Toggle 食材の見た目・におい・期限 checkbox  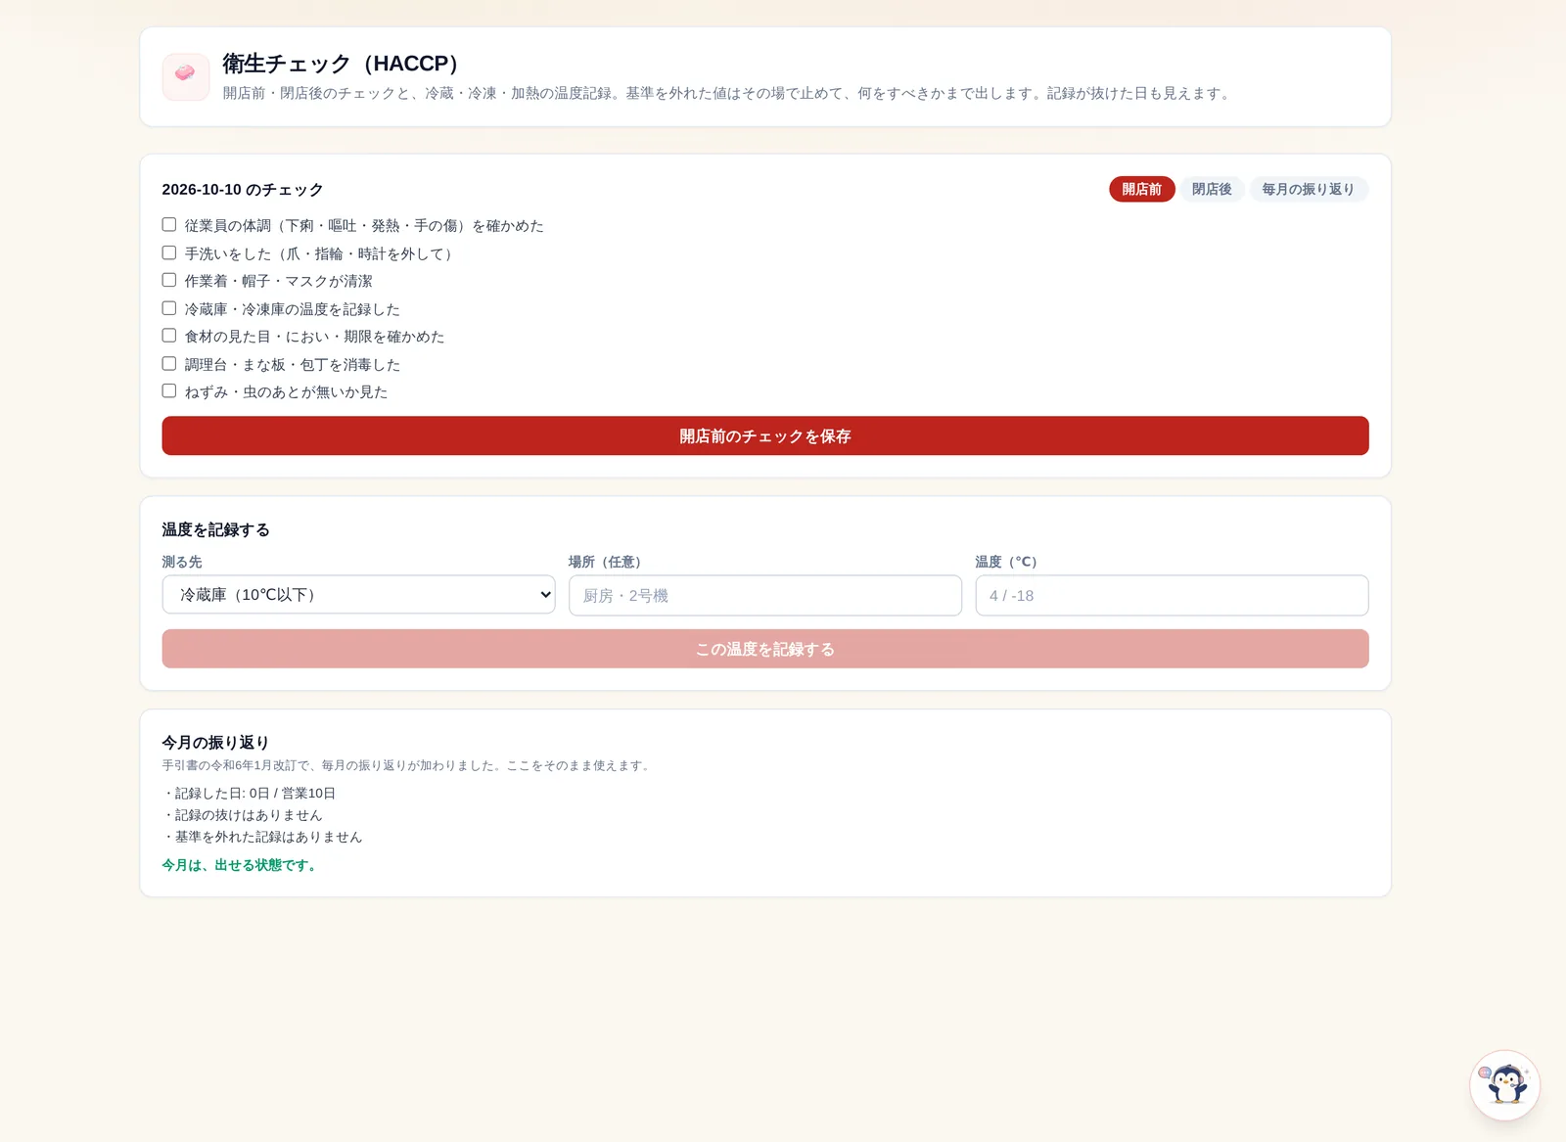169,336
